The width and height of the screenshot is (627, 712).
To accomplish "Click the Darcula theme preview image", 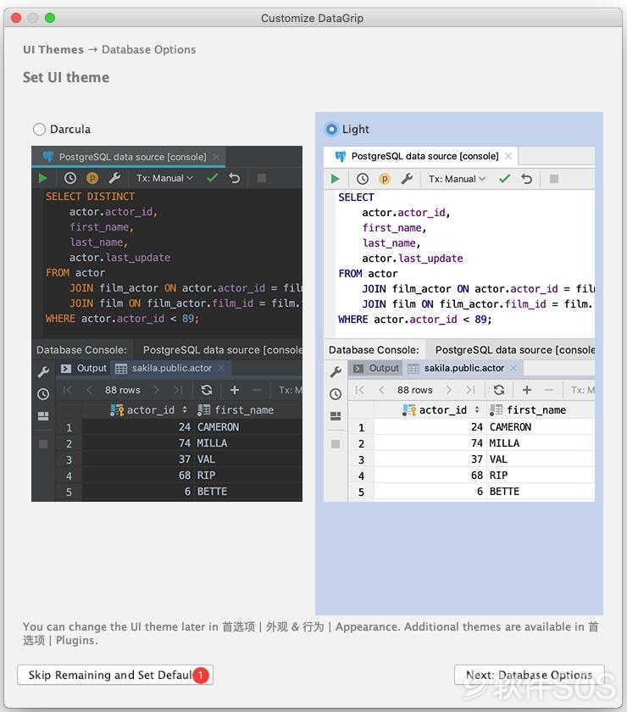I will point(167,324).
